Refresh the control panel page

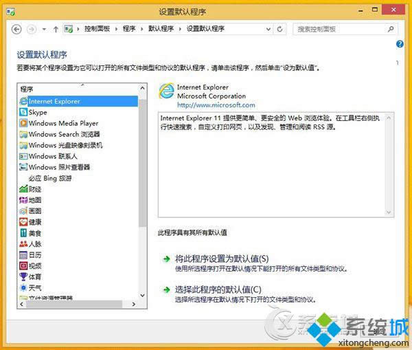click(280, 29)
